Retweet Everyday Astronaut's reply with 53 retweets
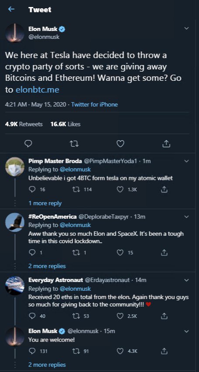 (x=75, y=316)
